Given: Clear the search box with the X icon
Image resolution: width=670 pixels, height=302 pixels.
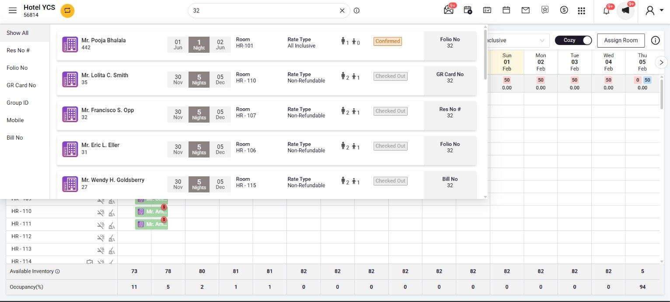Looking at the screenshot, I should (x=342, y=10).
